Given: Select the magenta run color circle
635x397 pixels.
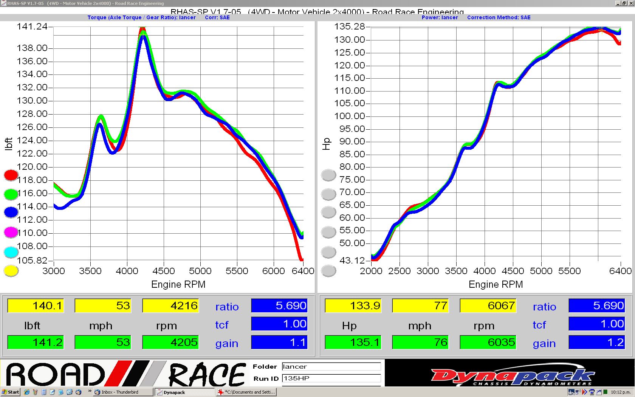Looking at the screenshot, I should click(x=11, y=232).
